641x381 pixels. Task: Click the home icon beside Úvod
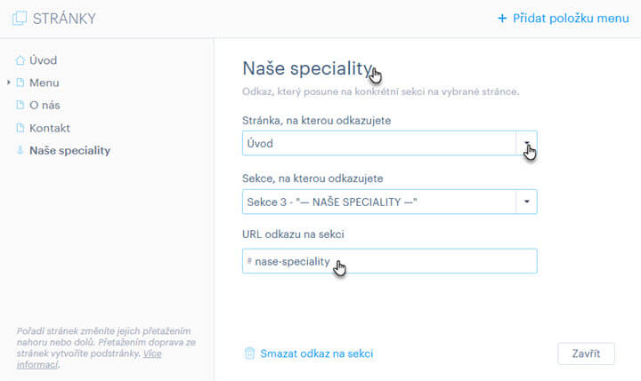point(20,60)
